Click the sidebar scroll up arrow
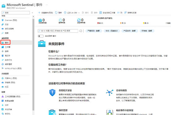This screenshot has height=115, width=171. (x=33, y=17)
